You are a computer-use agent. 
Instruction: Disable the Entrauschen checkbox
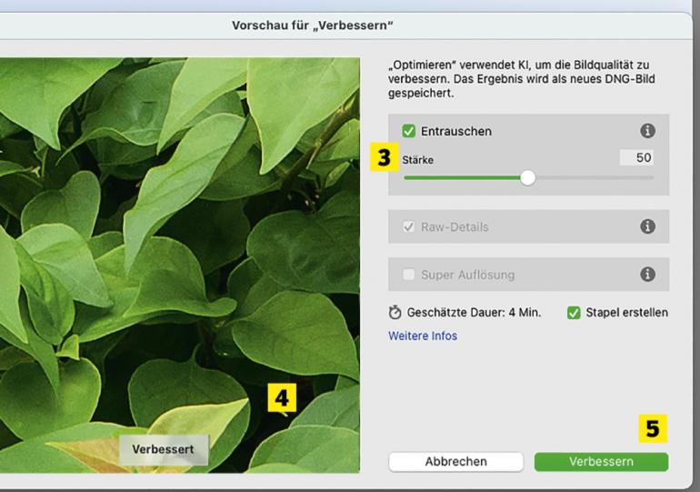[x=408, y=131]
